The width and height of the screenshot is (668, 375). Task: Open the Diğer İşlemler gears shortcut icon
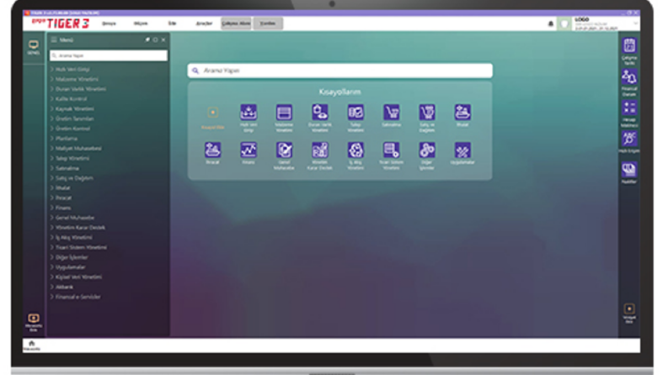coord(427,151)
